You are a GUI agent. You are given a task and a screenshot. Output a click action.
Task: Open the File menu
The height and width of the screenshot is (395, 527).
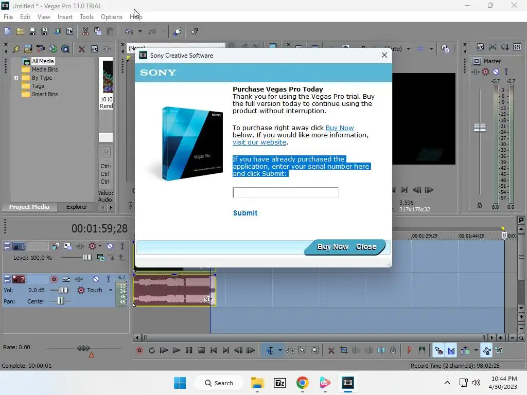click(x=8, y=17)
